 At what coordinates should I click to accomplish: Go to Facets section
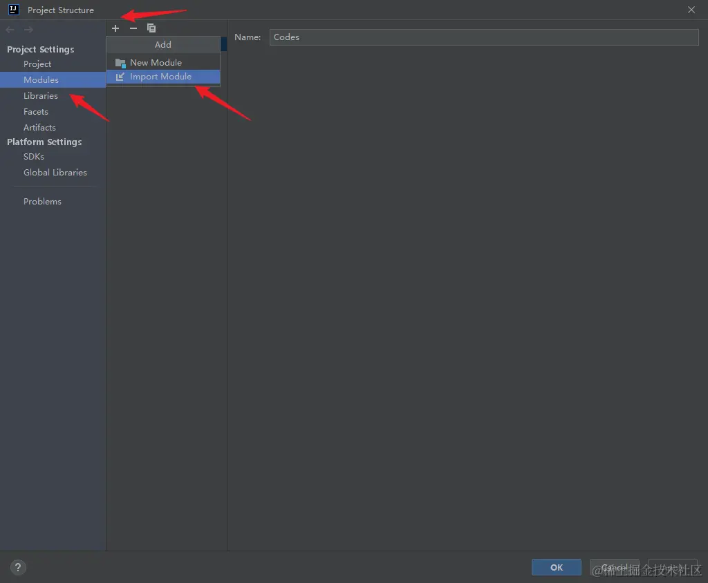[36, 111]
